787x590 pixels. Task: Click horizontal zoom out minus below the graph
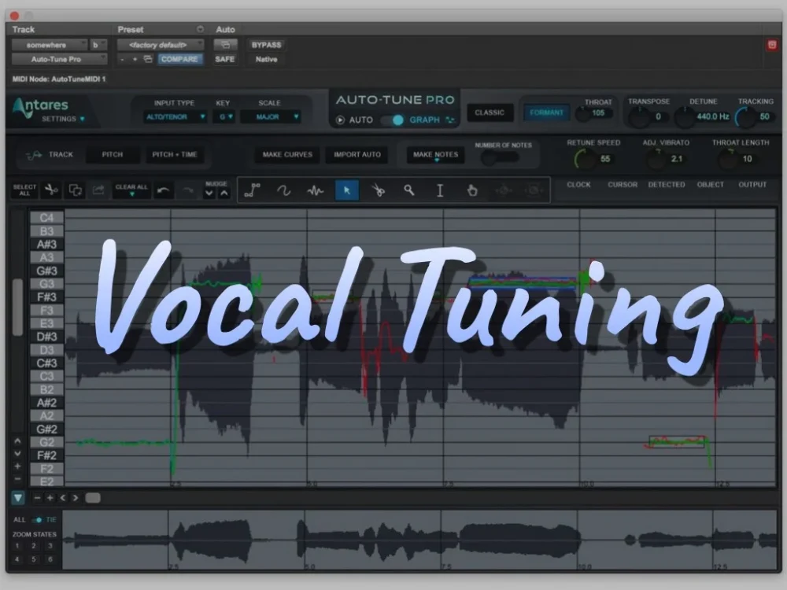click(x=37, y=498)
